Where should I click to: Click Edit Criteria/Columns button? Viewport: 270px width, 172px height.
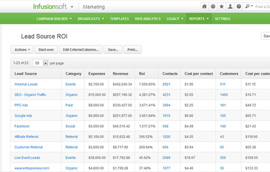[x=81, y=50]
